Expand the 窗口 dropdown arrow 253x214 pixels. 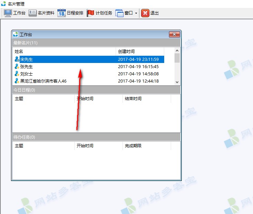(x=136, y=13)
